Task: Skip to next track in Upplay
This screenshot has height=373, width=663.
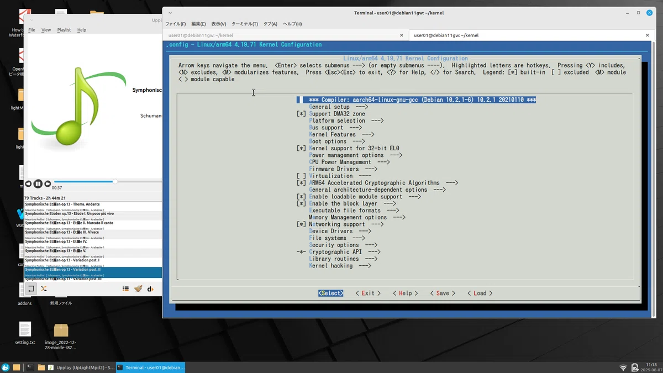Action: pyautogui.click(x=48, y=183)
